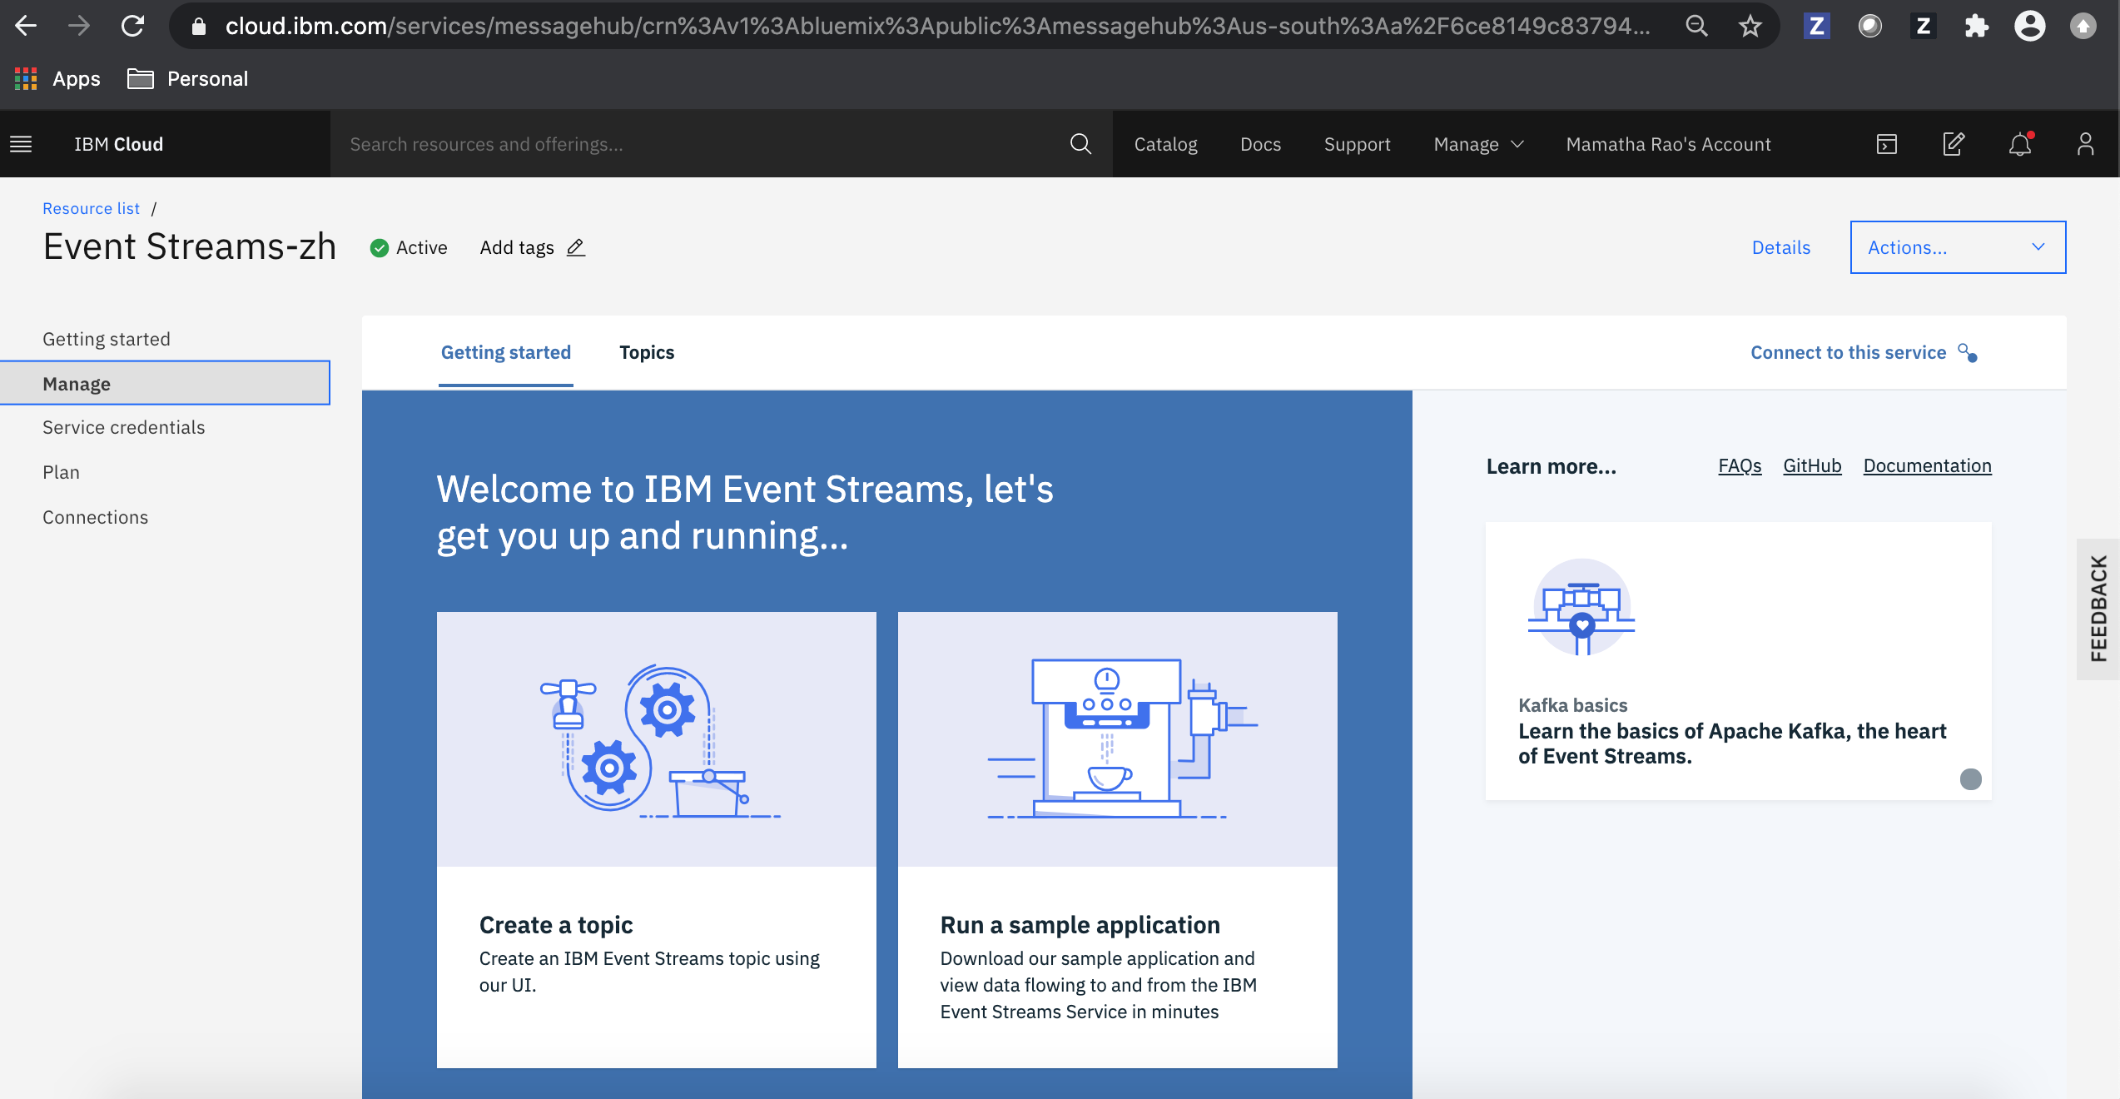The image size is (2120, 1099).
Task: Open the cost estimator edit icon
Action: pos(1953,144)
